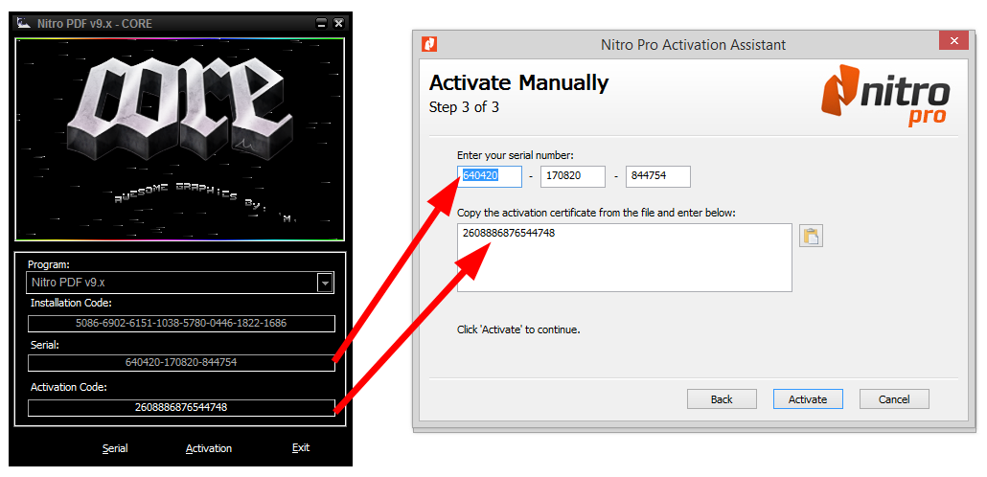Click the Activate button
The width and height of the screenshot is (987, 477).
[x=808, y=399]
